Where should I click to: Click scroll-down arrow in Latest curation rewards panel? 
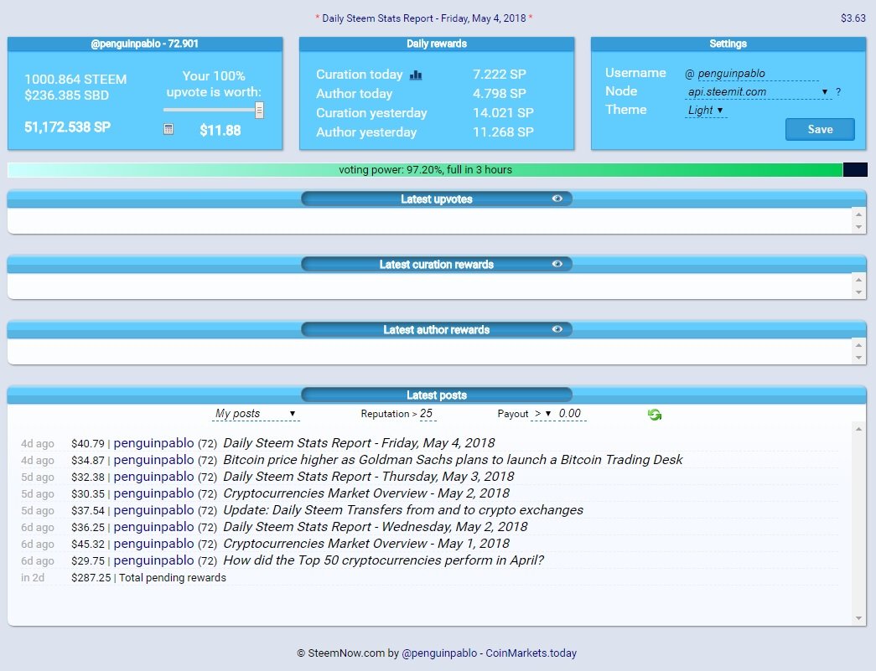[858, 292]
